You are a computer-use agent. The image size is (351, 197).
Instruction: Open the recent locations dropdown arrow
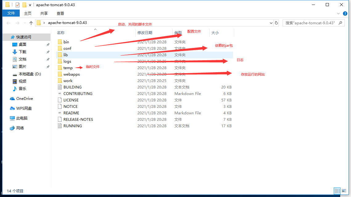pyautogui.click(x=25, y=23)
